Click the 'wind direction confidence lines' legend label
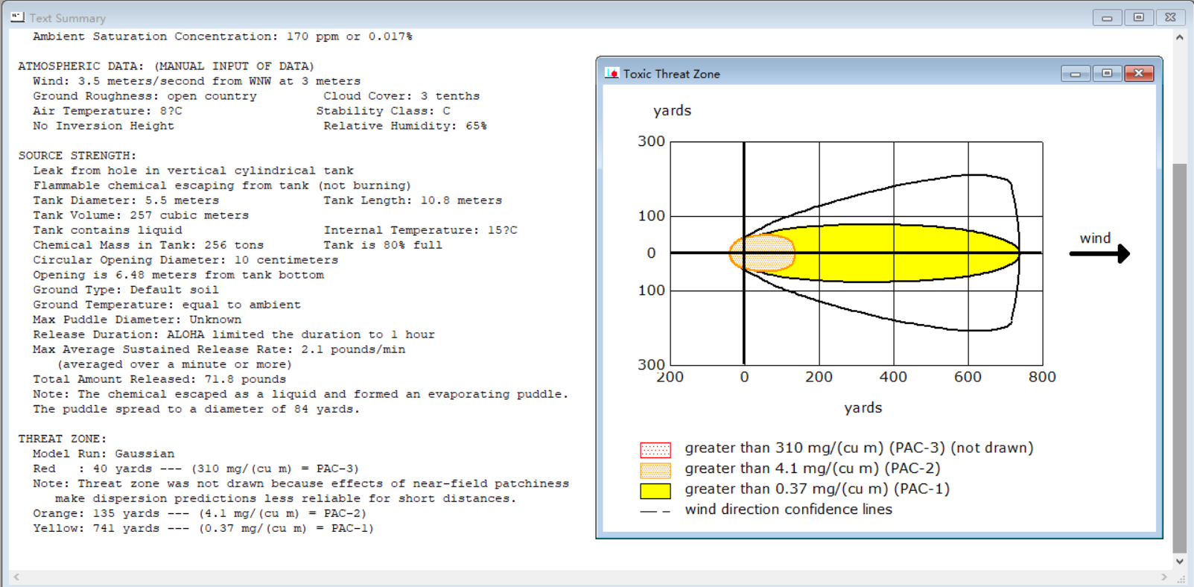The height and width of the screenshot is (587, 1194). tap(789, 510)
